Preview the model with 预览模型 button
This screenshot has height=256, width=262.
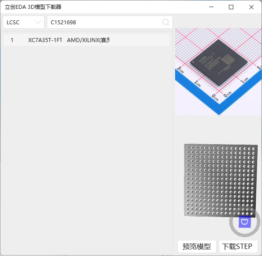pos(197,246)
